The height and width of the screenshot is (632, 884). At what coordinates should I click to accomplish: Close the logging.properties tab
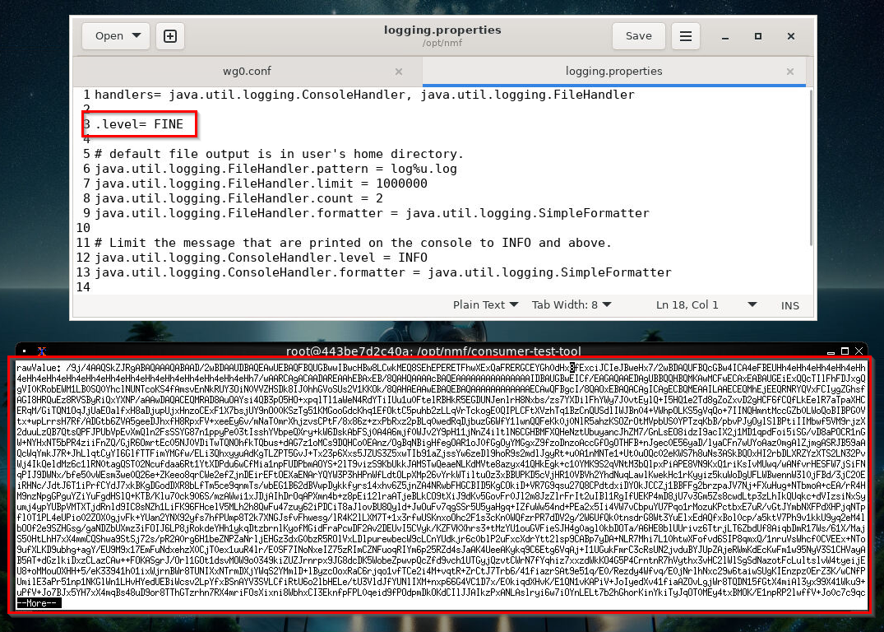click(790, 72)
